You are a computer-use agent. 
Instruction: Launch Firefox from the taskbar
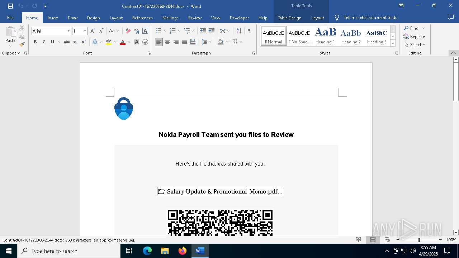click(183, 251)
